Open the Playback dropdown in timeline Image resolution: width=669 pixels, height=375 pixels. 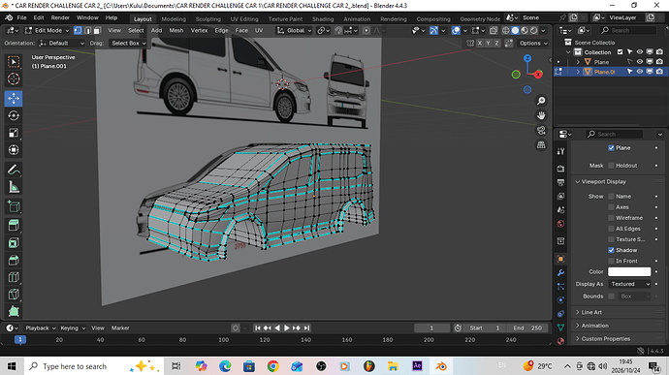pos(41,328)
